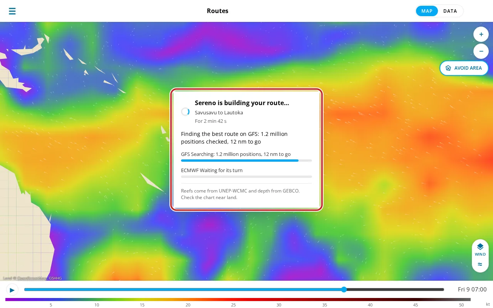This screenshot has width=493, height=308.
Task: Select the "Savusavu to Lautoka" route text
Action: (x=219, y=113)
